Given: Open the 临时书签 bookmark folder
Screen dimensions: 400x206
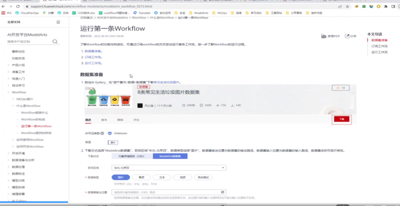Looking at the screenshot, I should point(314,13).
